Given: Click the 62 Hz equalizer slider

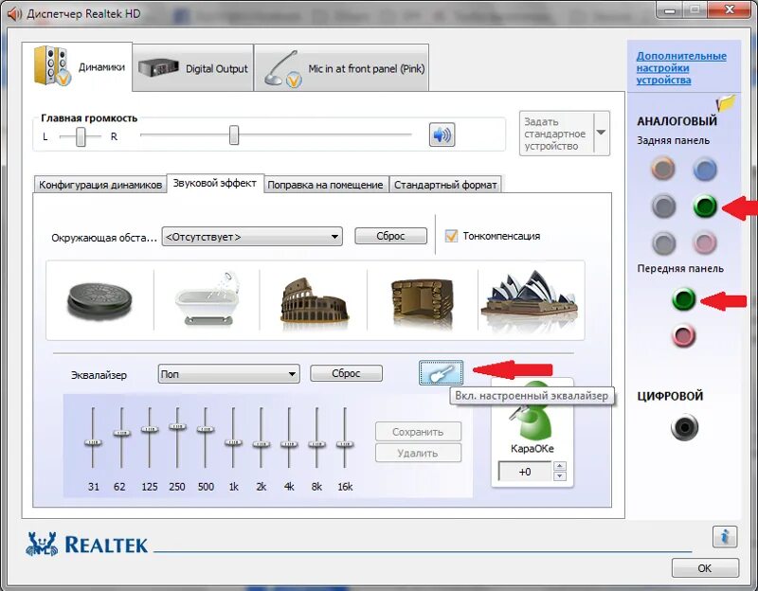Looking at the screenshot, I should tap(121, 433).
